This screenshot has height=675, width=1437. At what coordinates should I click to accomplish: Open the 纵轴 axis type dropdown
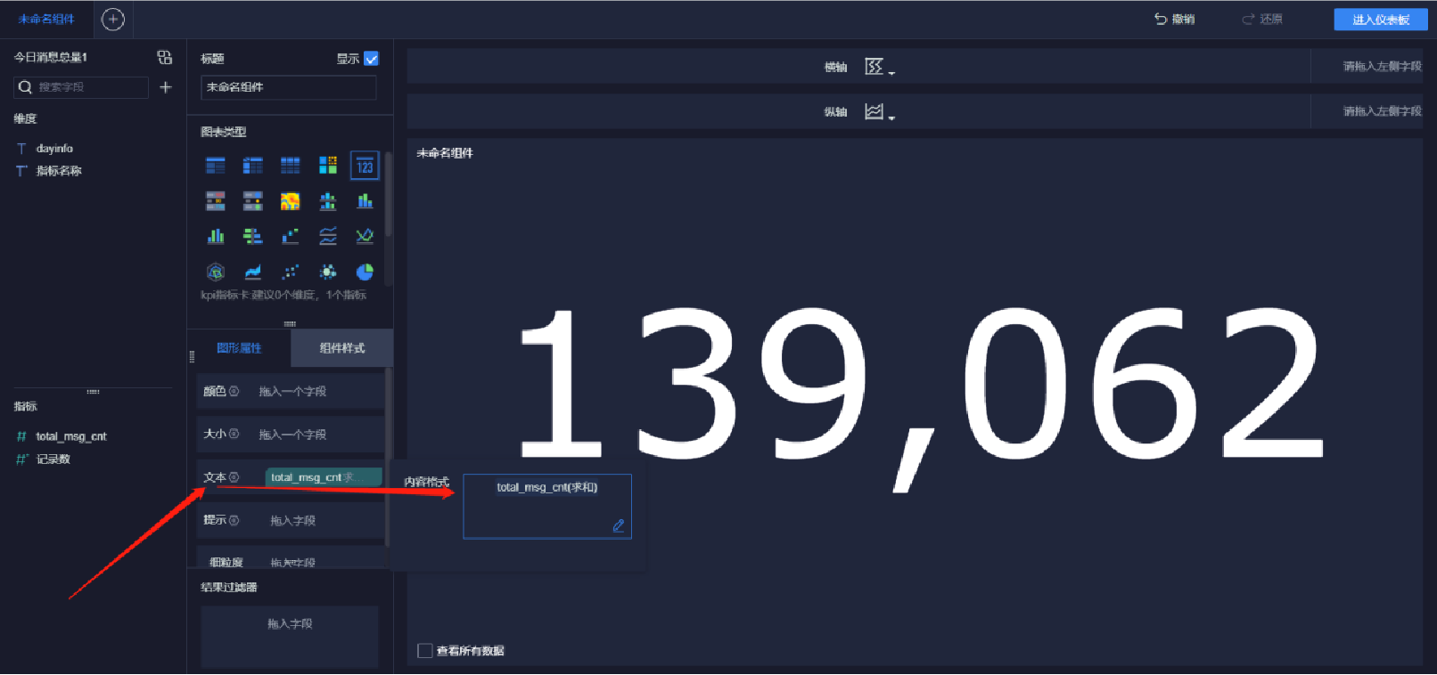pos(879,111)
